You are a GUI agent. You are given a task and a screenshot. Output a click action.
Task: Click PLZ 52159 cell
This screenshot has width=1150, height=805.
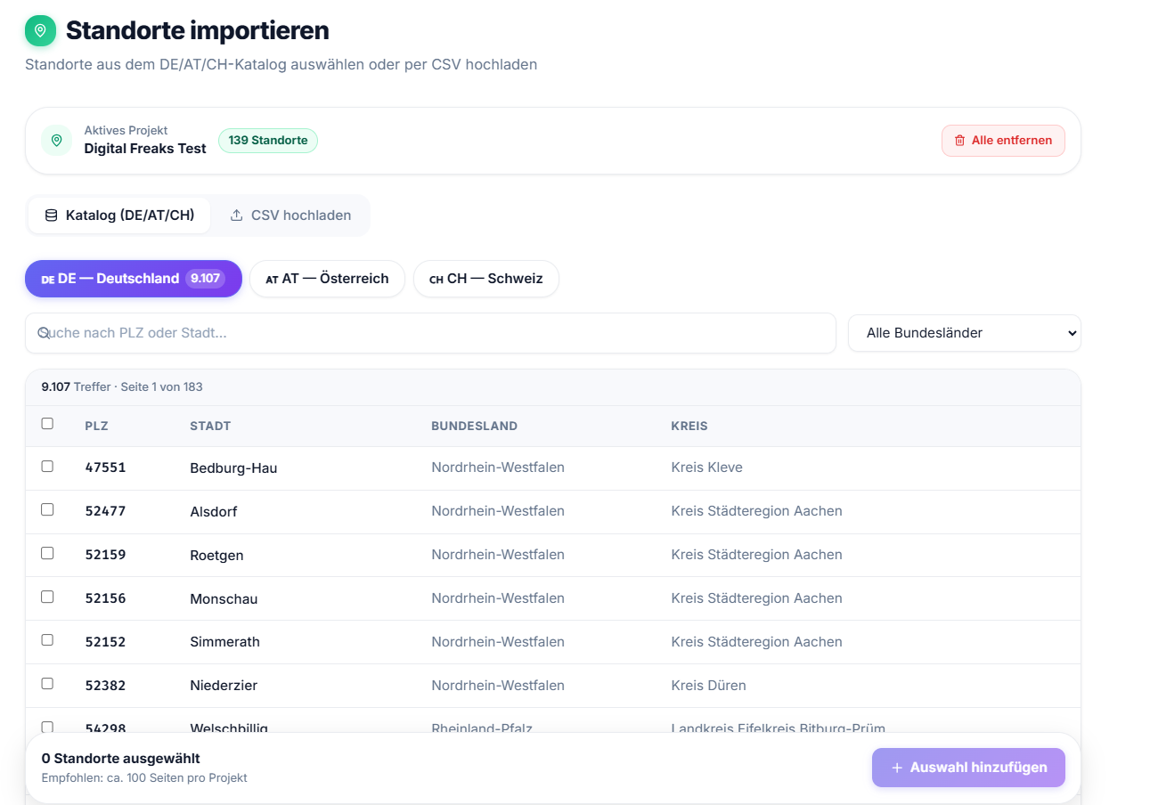coord(105,555)
